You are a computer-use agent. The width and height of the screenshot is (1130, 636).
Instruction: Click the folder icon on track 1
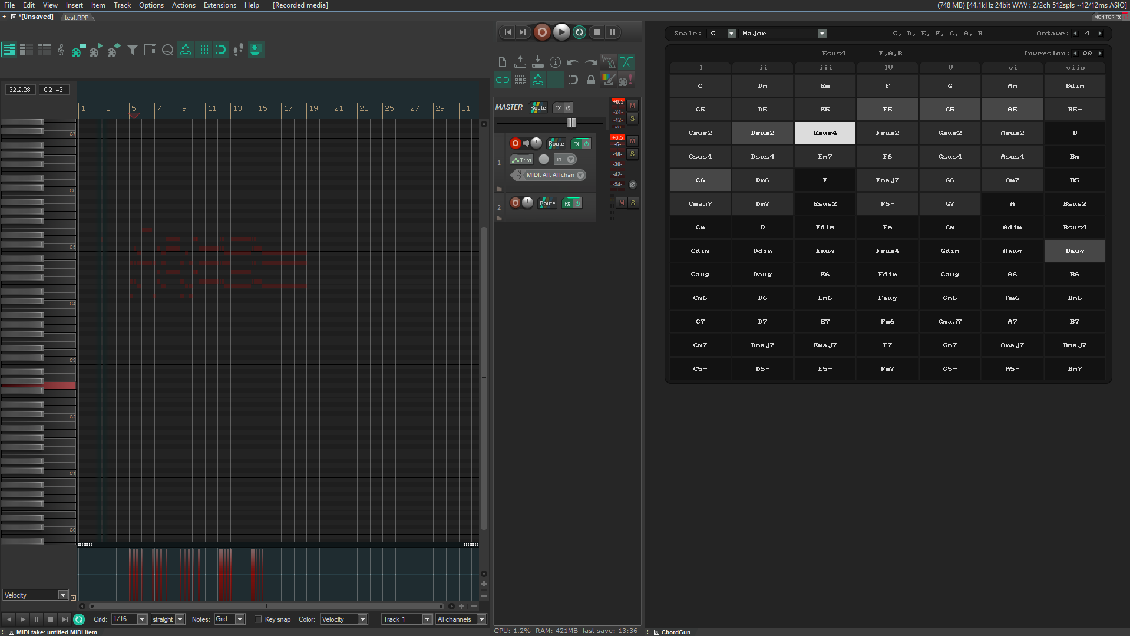[x=499, y=189]
